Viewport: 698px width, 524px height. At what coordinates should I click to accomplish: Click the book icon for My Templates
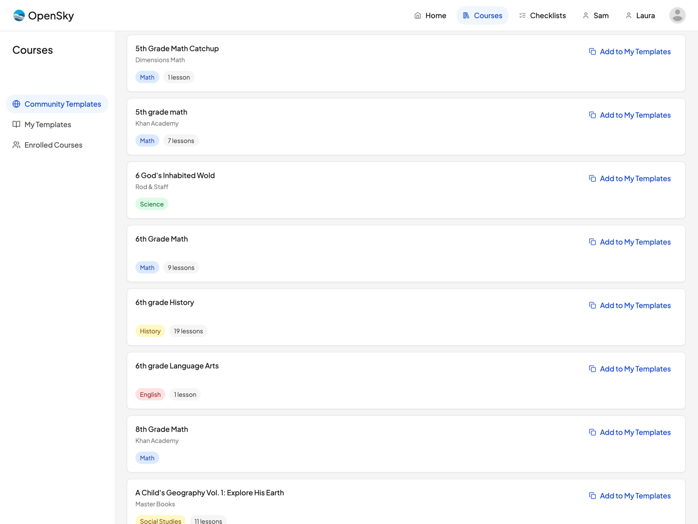[x=16, y=124]
